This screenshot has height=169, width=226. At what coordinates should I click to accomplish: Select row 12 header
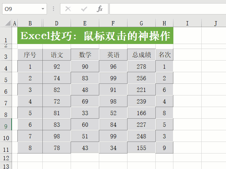tap(6, 158)
